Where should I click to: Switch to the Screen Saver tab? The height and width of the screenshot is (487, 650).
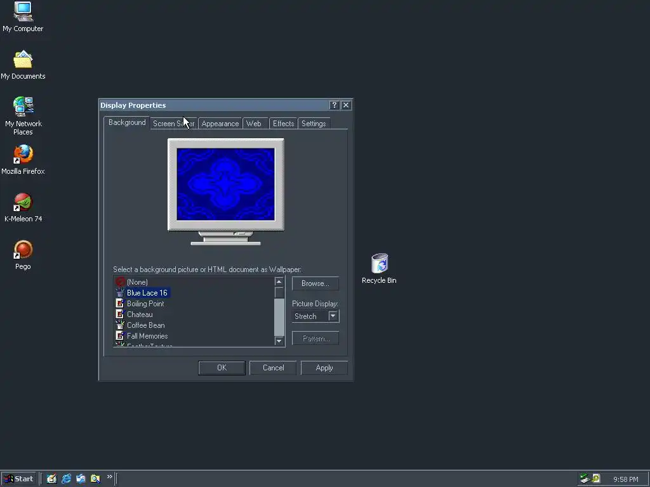point(174,124)
